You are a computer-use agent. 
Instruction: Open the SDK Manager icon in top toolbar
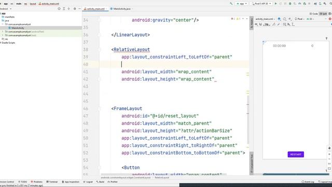325,4
